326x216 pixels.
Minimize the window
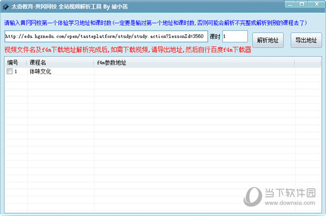[290, 4]
